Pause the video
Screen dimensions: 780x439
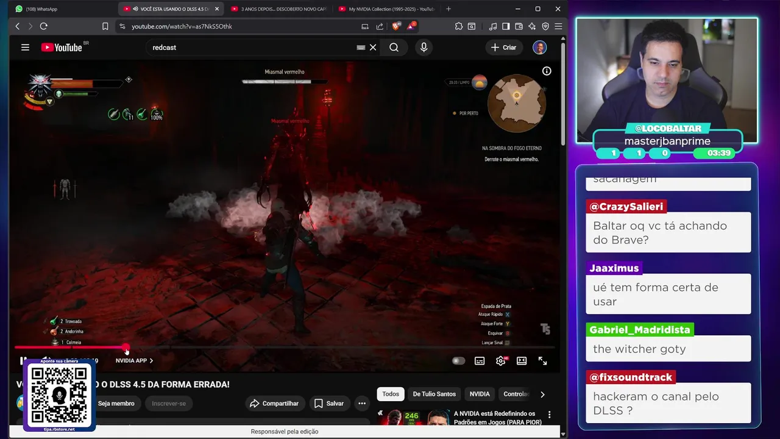(23, 361)
